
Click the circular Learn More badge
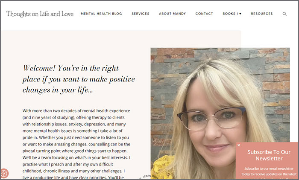point(148,177)
